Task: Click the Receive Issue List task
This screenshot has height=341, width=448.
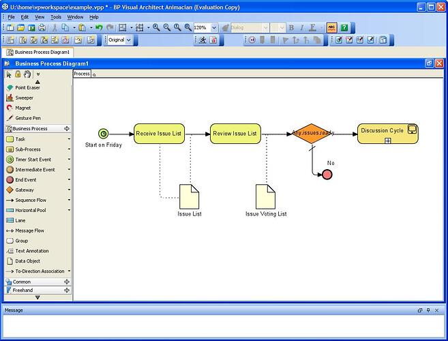Action: coord(159,134)
